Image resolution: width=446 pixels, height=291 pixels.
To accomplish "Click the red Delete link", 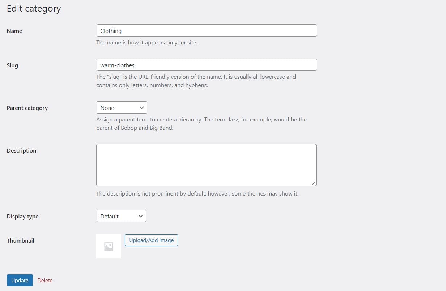I will click(x=45, y=281).
